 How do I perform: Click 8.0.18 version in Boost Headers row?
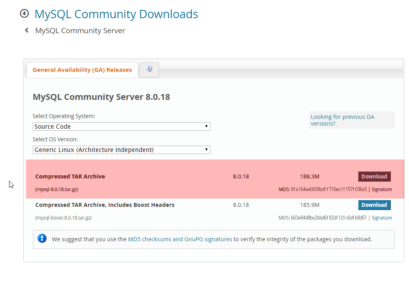tap(241, 205)
